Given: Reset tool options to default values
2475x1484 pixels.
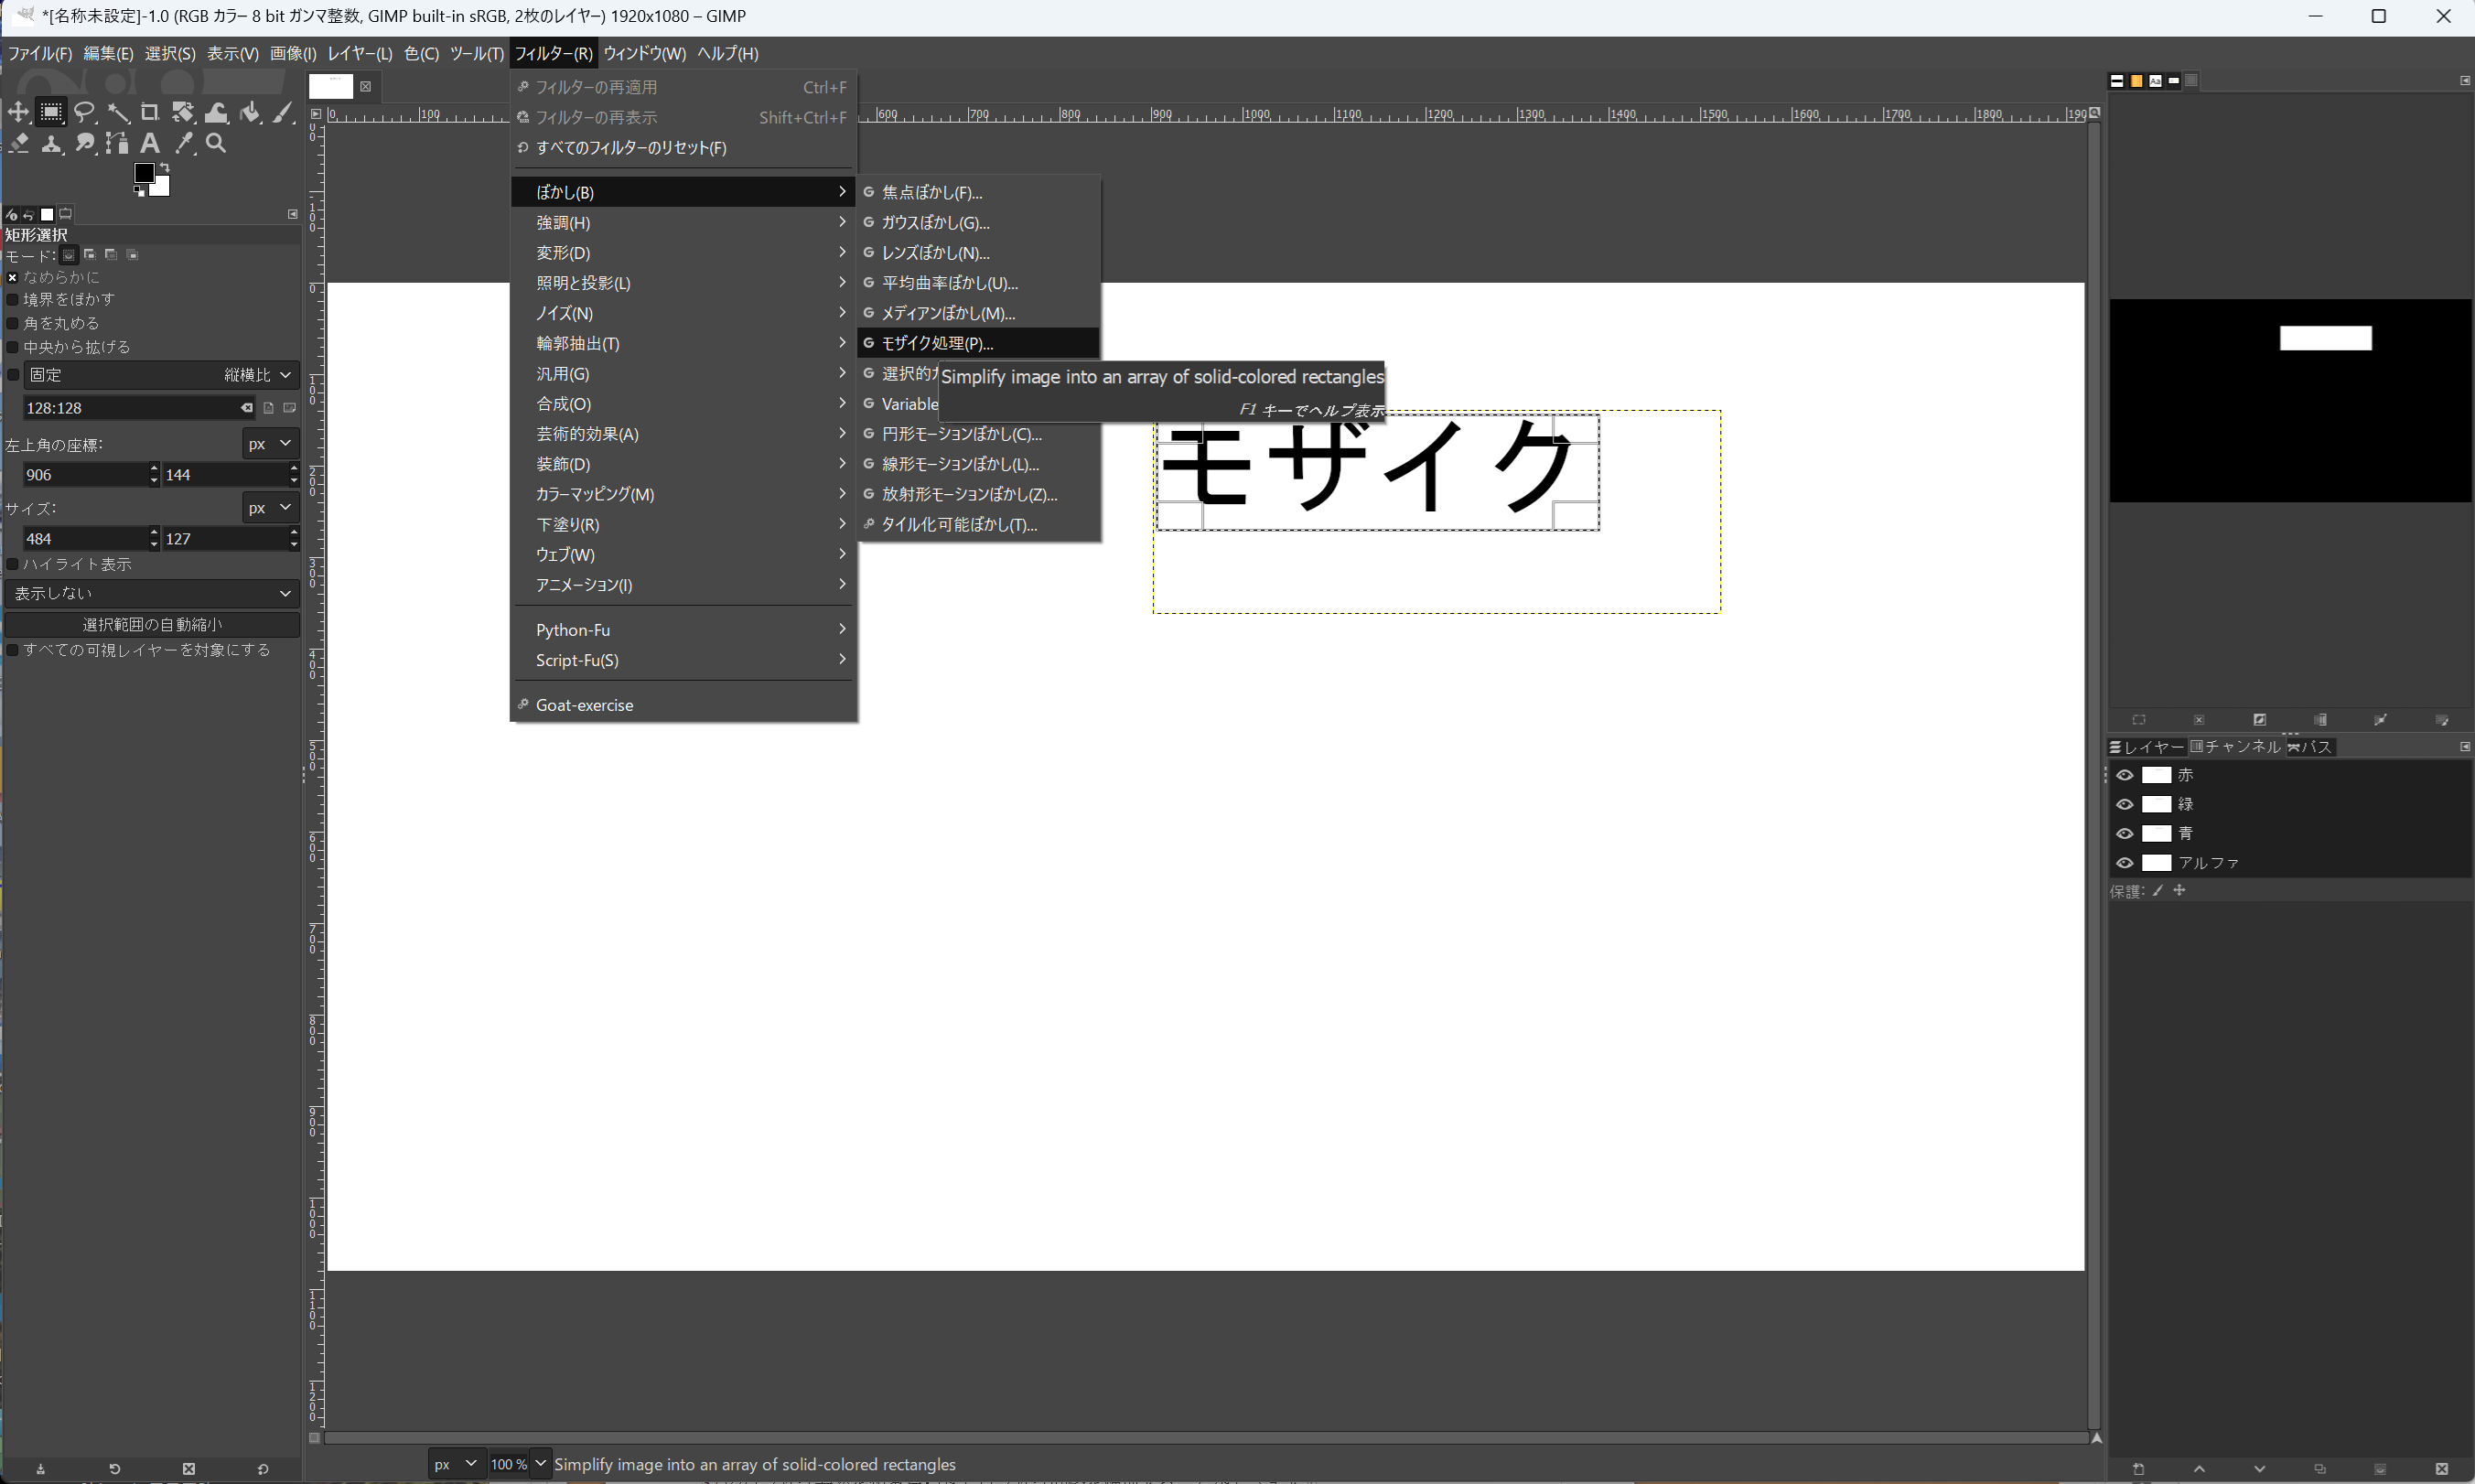Looking at the screenshot, I should pos(262,1469).
